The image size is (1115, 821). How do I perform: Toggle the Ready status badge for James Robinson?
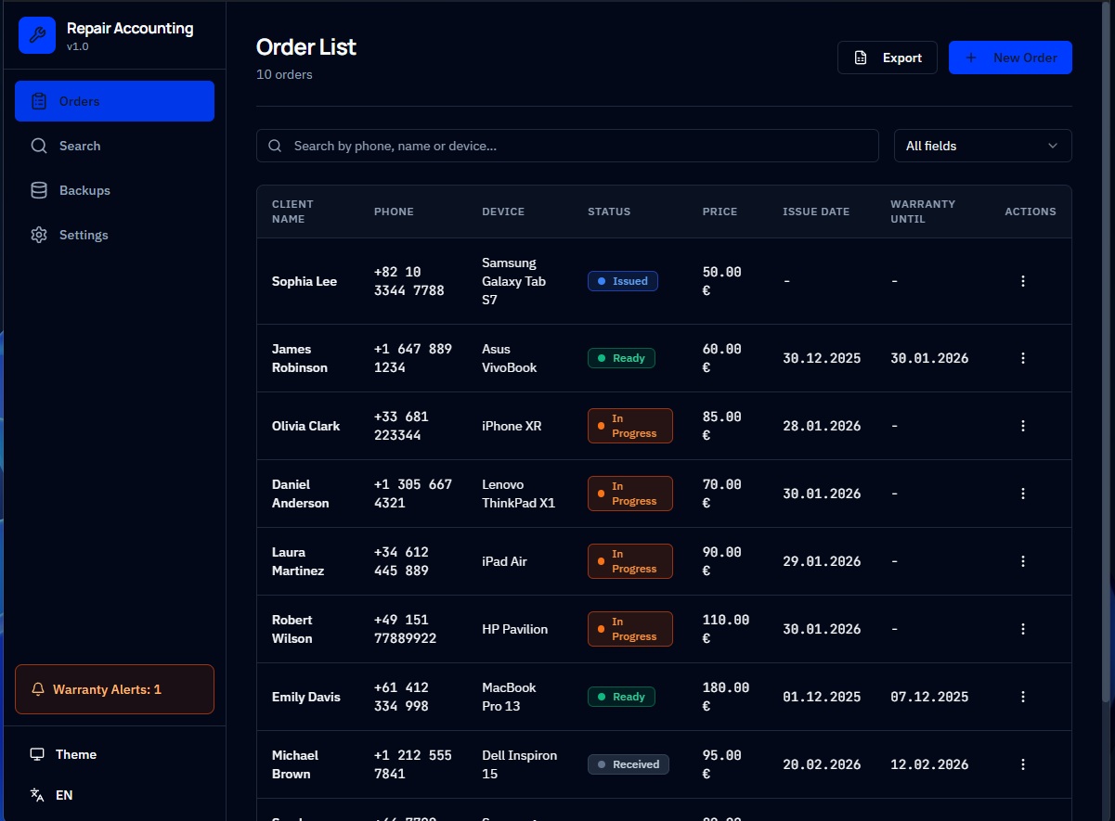pos(620,358)
